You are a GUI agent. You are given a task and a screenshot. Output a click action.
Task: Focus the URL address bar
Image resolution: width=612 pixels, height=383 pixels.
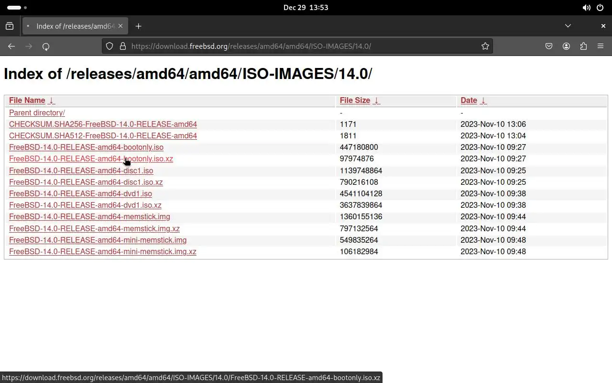(x=296, y=46)
